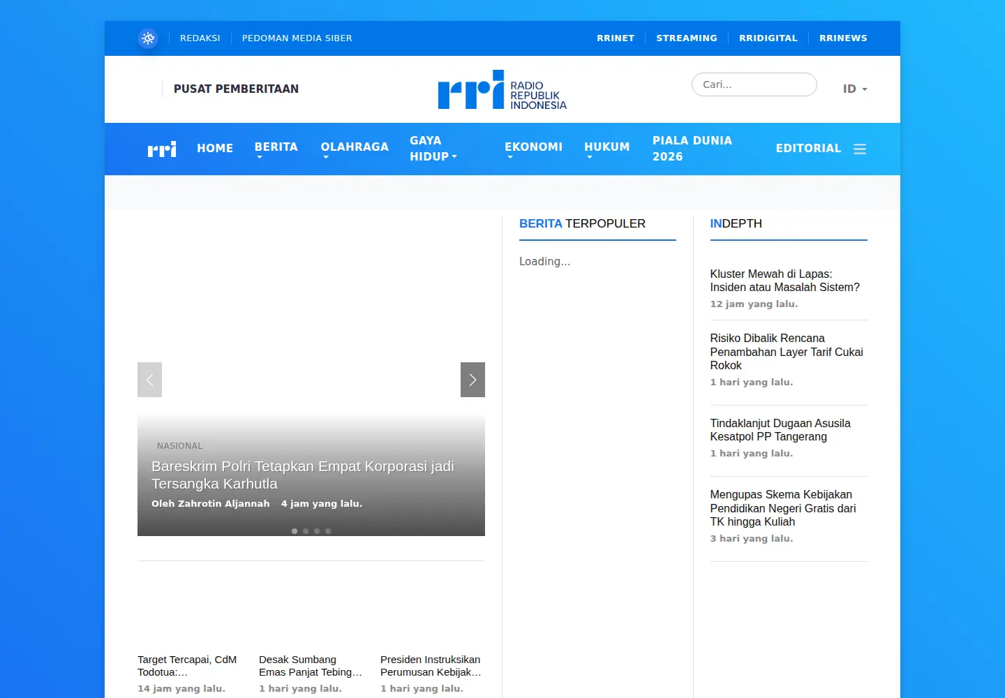The height and width of the screenshot is (698, 1005).
Task: Click the PUSAT PEMBERITAAN title
Action: (236, 89)
